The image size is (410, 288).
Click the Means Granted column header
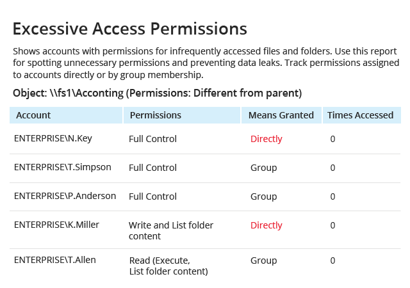click(x=281, y=115)
